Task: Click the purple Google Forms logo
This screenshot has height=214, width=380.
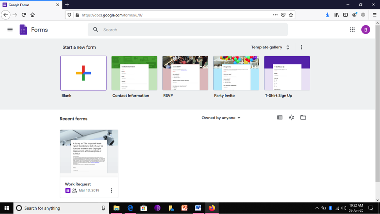Action: (23, 30)
